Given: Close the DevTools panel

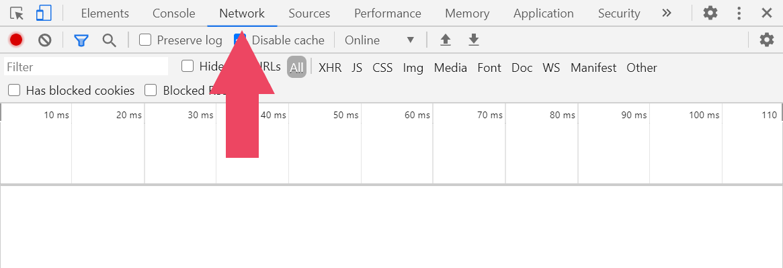Looking at the screenshot, I should (x=766, y=13).
